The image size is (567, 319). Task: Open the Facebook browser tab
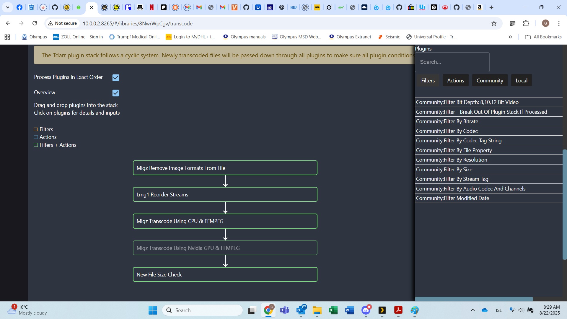pyautogui.click(x=19, y=7)
